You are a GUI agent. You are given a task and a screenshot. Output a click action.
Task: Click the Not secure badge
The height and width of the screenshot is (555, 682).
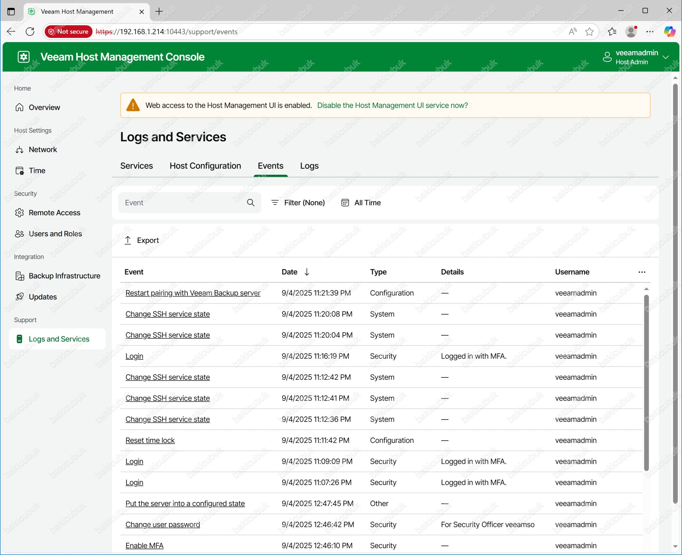coord(69,31)
